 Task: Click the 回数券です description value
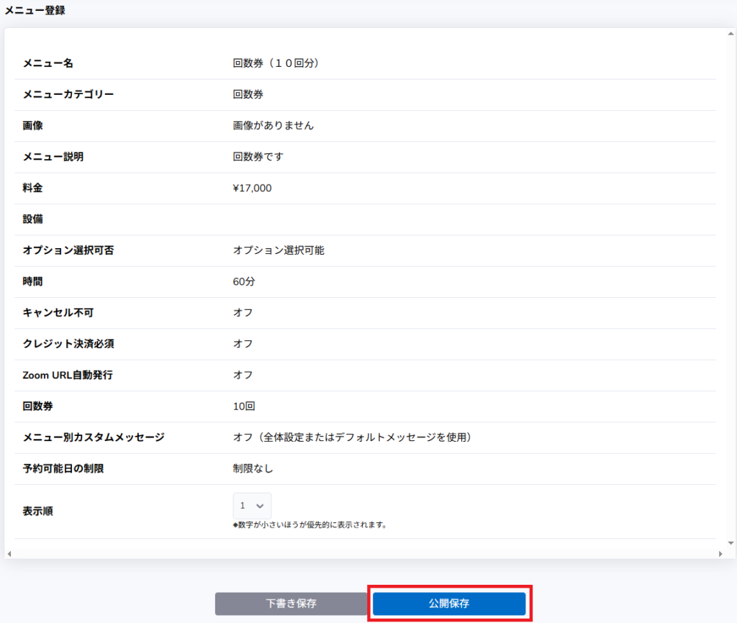[258, 157]
